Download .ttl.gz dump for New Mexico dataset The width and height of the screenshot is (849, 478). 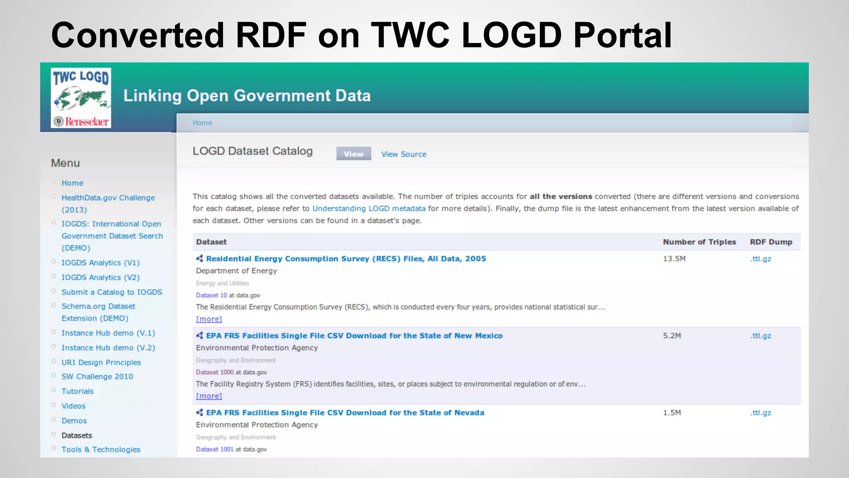[761, 336]
